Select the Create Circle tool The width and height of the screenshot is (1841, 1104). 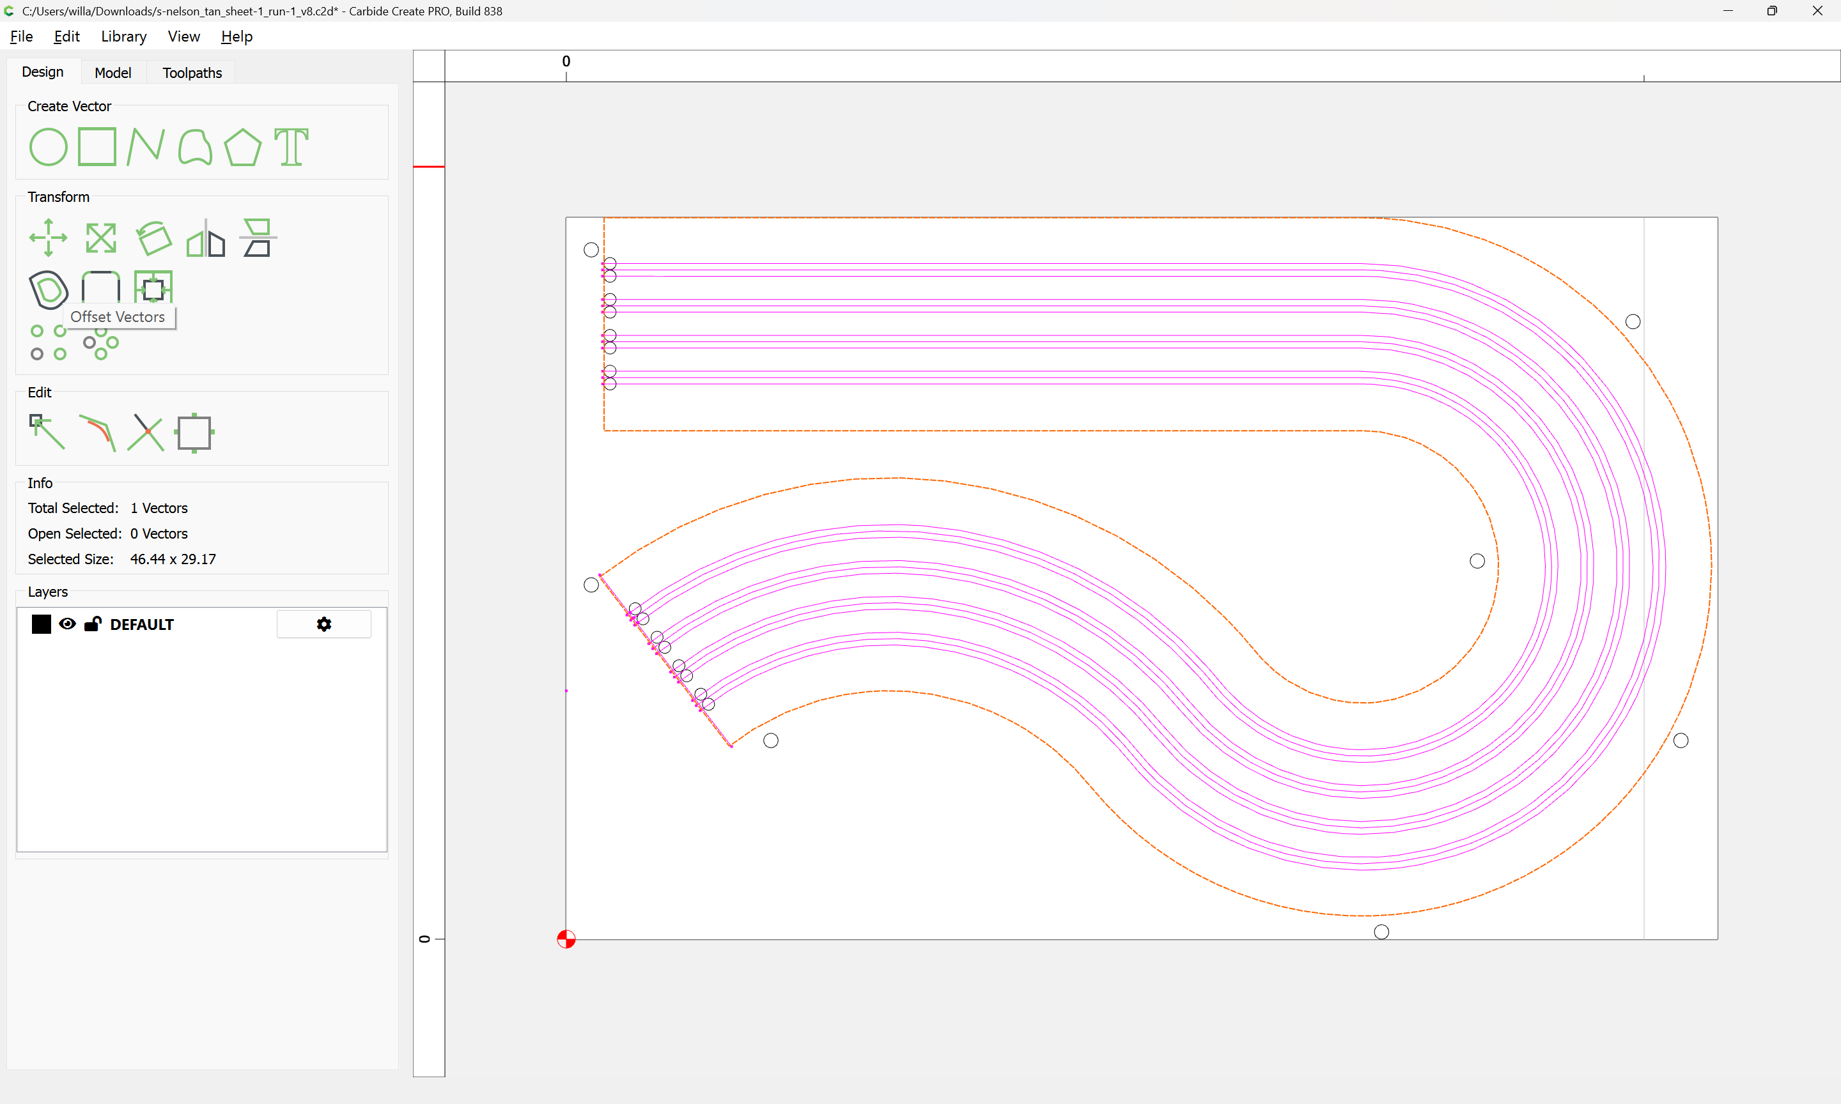(x=49, y=146)
